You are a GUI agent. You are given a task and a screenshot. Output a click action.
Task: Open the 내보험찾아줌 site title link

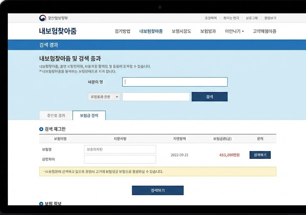pos(58,31)
